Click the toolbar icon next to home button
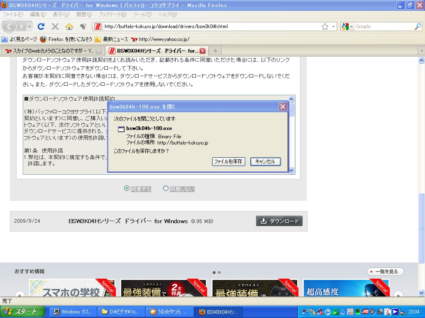 [83, 26]
